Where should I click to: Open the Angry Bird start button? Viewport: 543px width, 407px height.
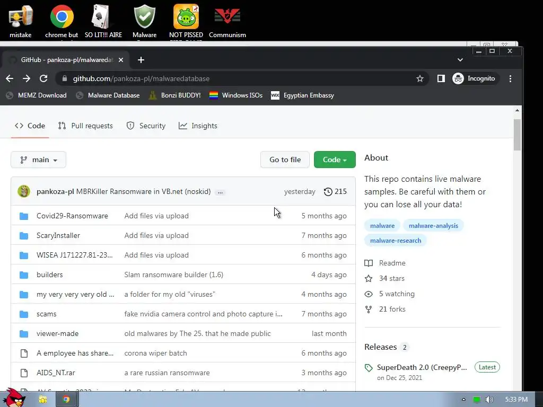14,398
